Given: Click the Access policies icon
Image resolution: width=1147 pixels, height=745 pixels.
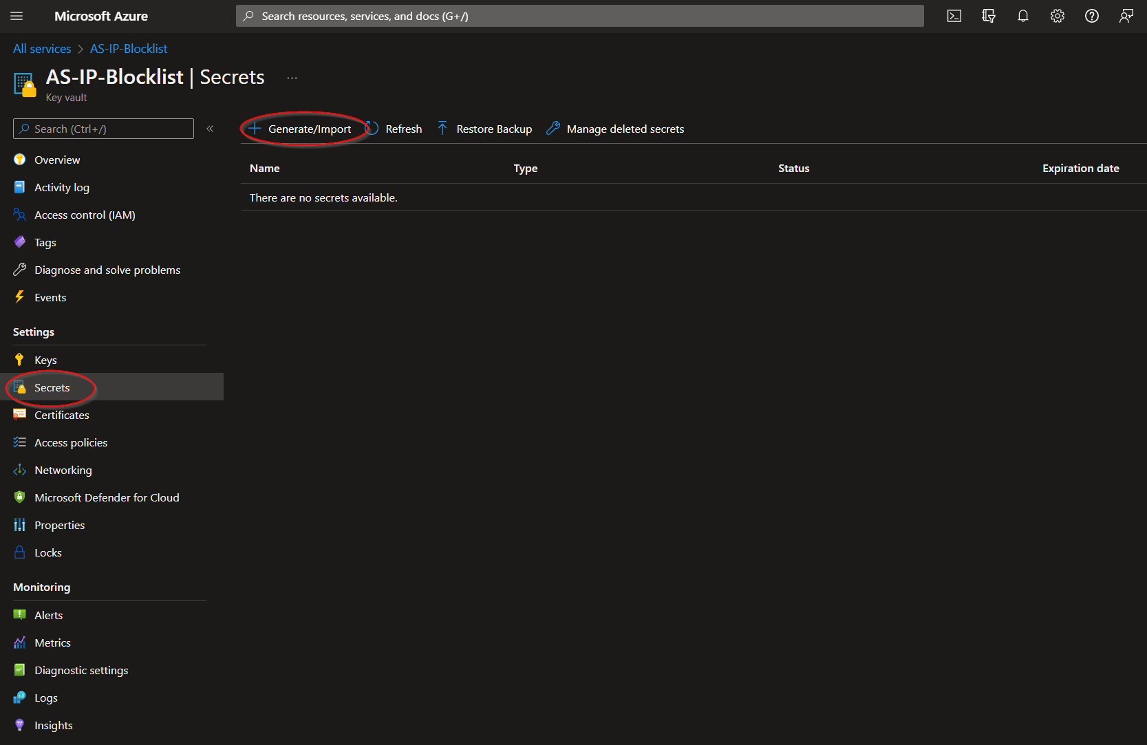Looking at the screenshot, I should (20, 442).
